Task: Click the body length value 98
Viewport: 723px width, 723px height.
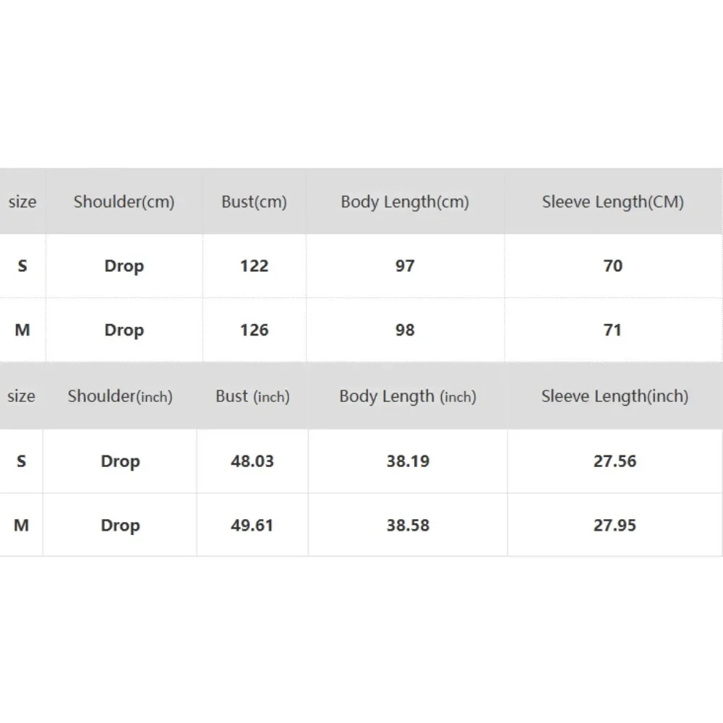Action: point(405,330)
